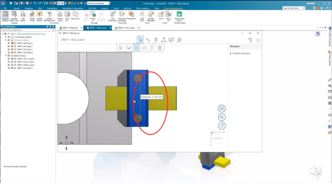The image size is (332, 184).
Task: Click the Where Used icon
Action: click(x=60, y=16)
